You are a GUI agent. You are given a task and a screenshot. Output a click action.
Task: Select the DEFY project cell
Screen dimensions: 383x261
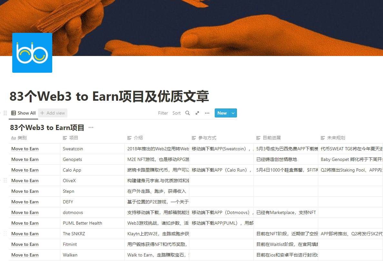[x=92, y=202]
